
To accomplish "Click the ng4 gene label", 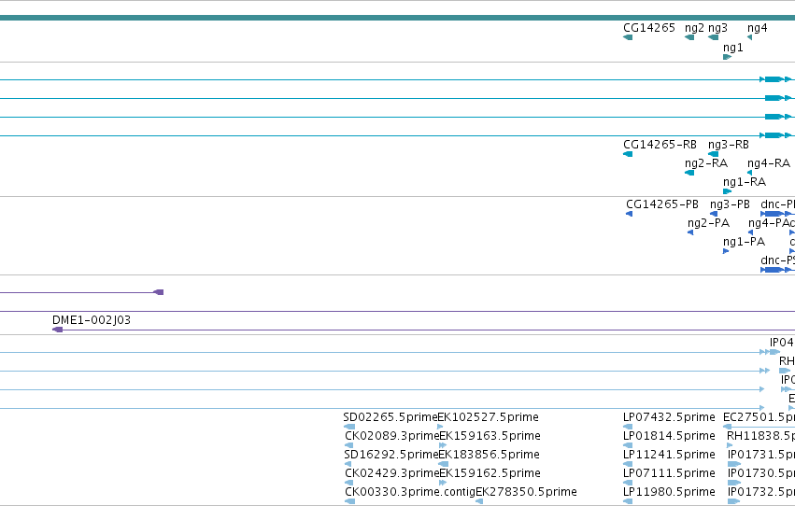I will pyautogui.click(x=757, y=28).
